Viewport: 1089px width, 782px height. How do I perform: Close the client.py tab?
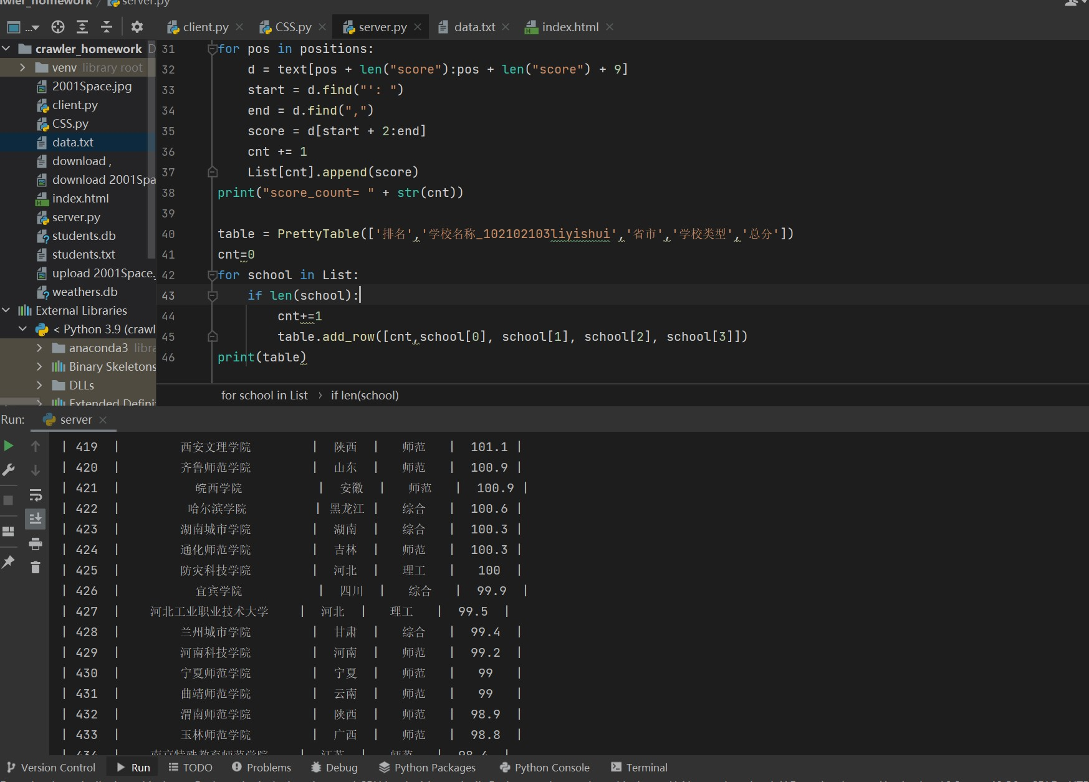coord(239,27)
